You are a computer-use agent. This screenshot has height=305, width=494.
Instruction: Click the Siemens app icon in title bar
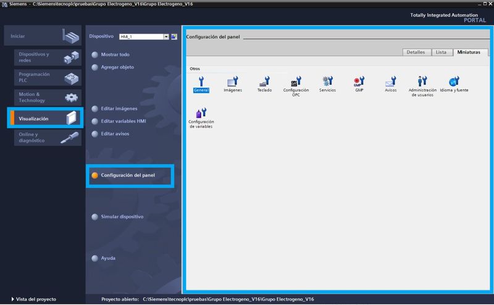pos(4,4)
